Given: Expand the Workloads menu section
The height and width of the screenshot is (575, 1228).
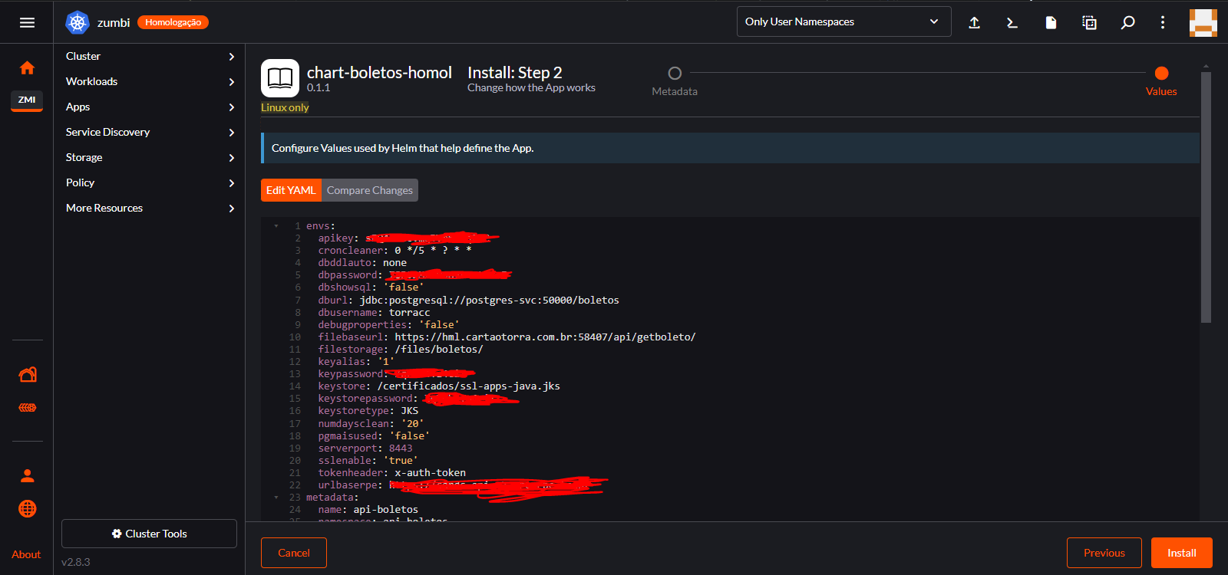Looking at the screenshot, I should click(x=150, y=81).
